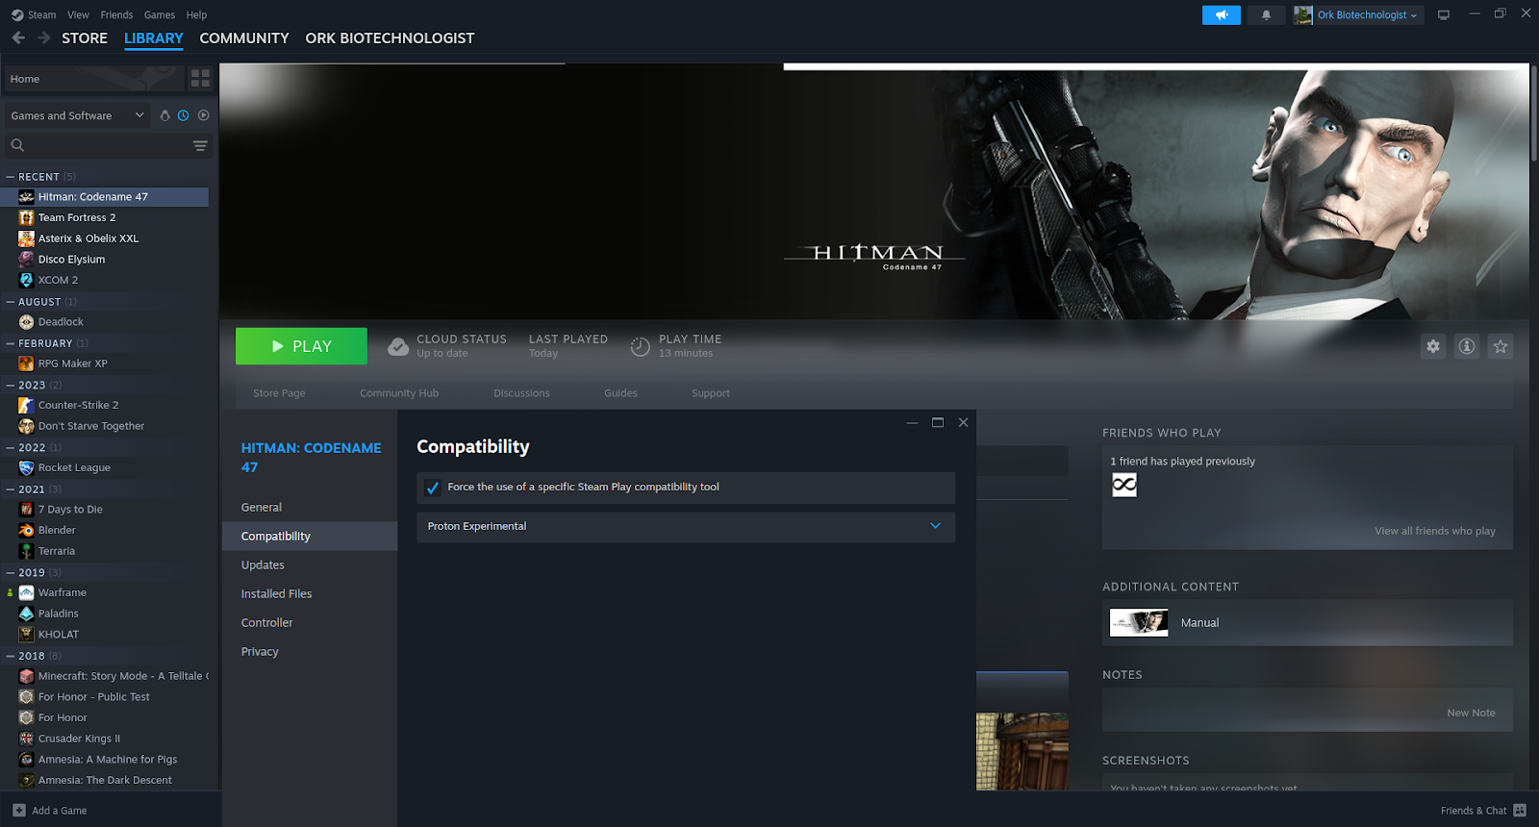The height and width of the screenshot is (827, 1539).
Task: Add game to favorites star
Action: pyautogui.click(x=1501, y=346)
